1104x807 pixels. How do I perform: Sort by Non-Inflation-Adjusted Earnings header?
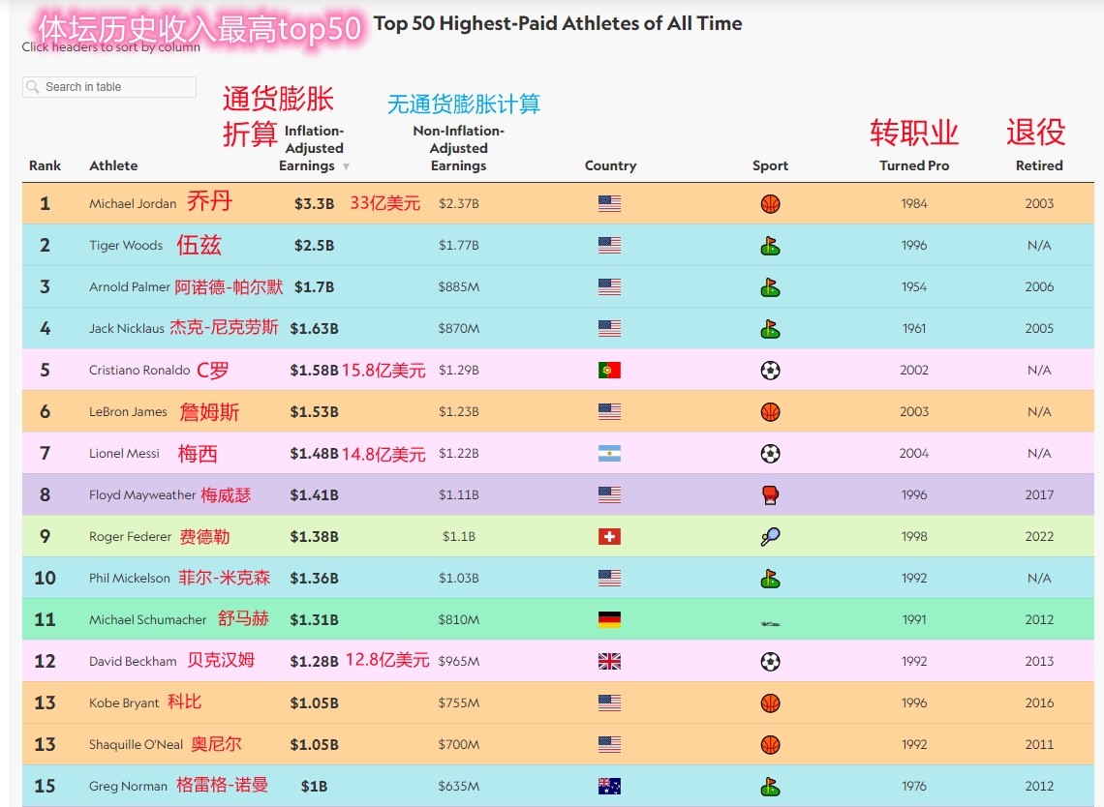click(458, 148)
